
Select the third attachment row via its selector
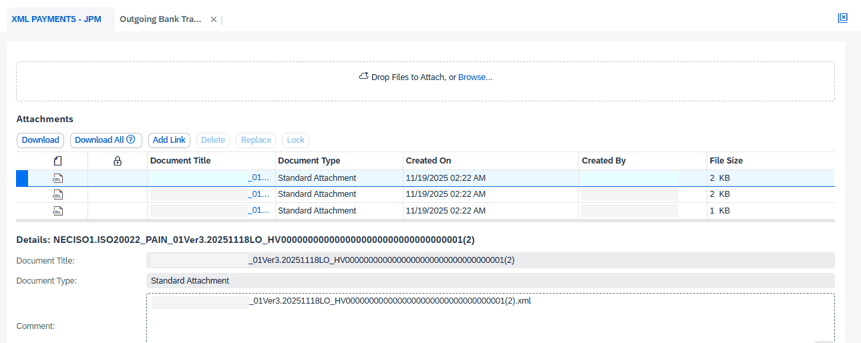(22, 211)
